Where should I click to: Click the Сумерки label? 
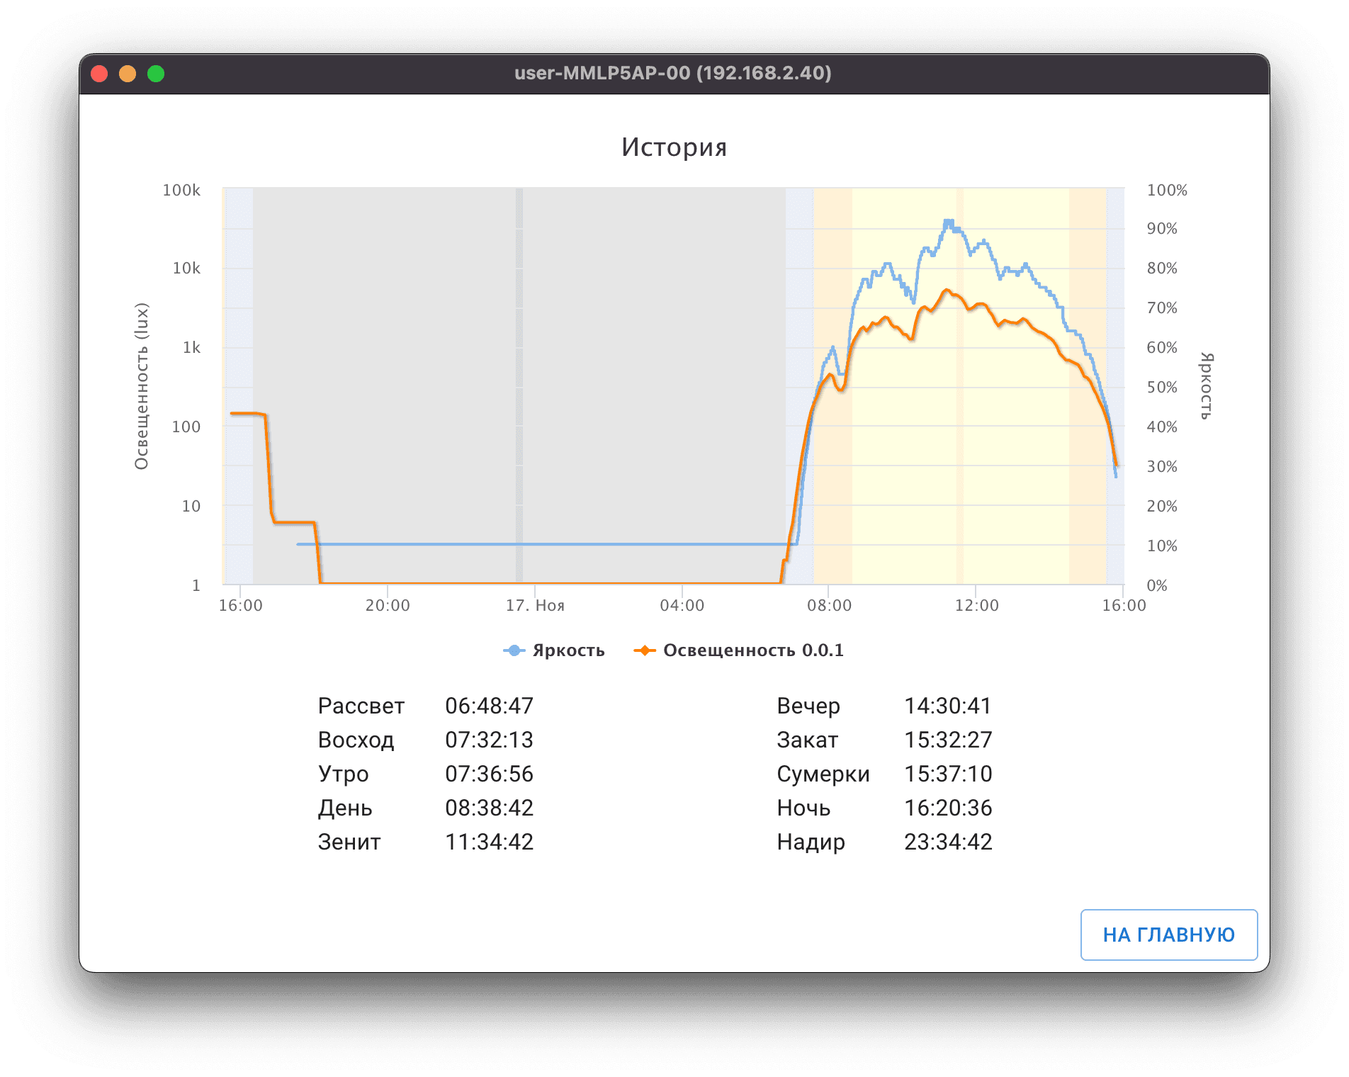(x=823, y=774)
